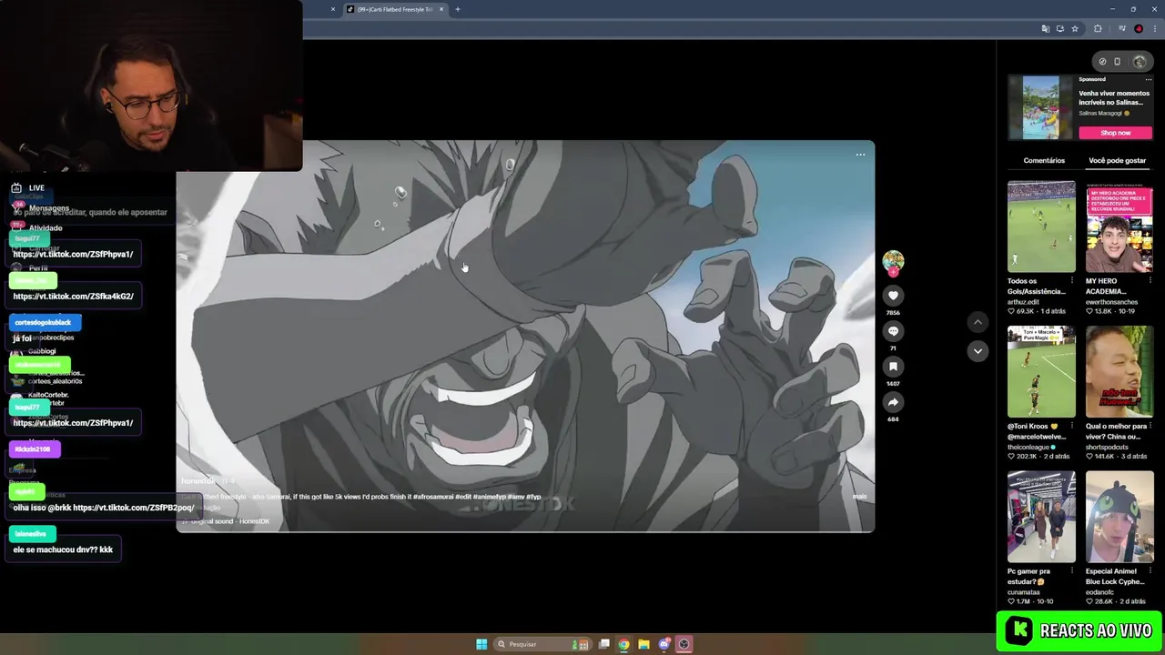Like the video with the heart icon
This screenshot has height=655, width=1165.
click(x=893, y=296)
